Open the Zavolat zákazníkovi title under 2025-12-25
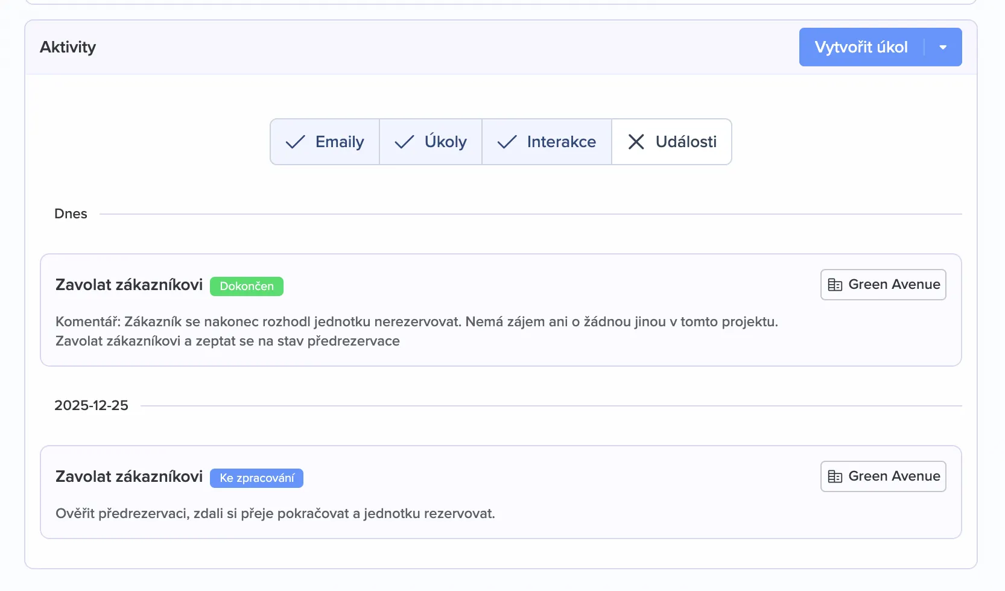 click(129, 476)
